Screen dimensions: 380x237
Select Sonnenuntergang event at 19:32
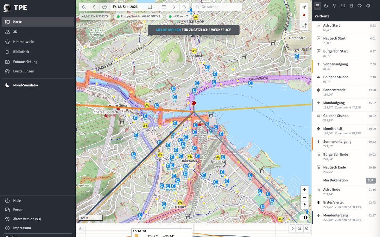(346, 144)
